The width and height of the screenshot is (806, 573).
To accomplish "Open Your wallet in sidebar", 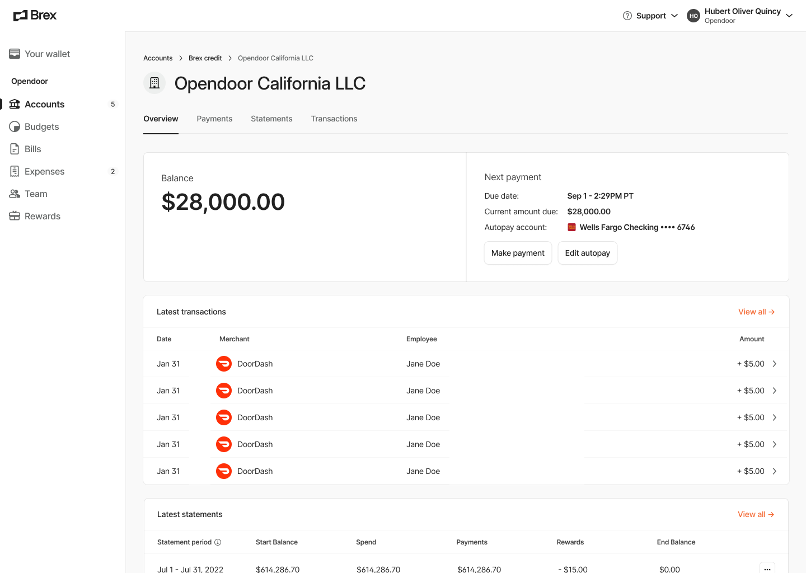I will pyautogui.click(x=47, y=54).
